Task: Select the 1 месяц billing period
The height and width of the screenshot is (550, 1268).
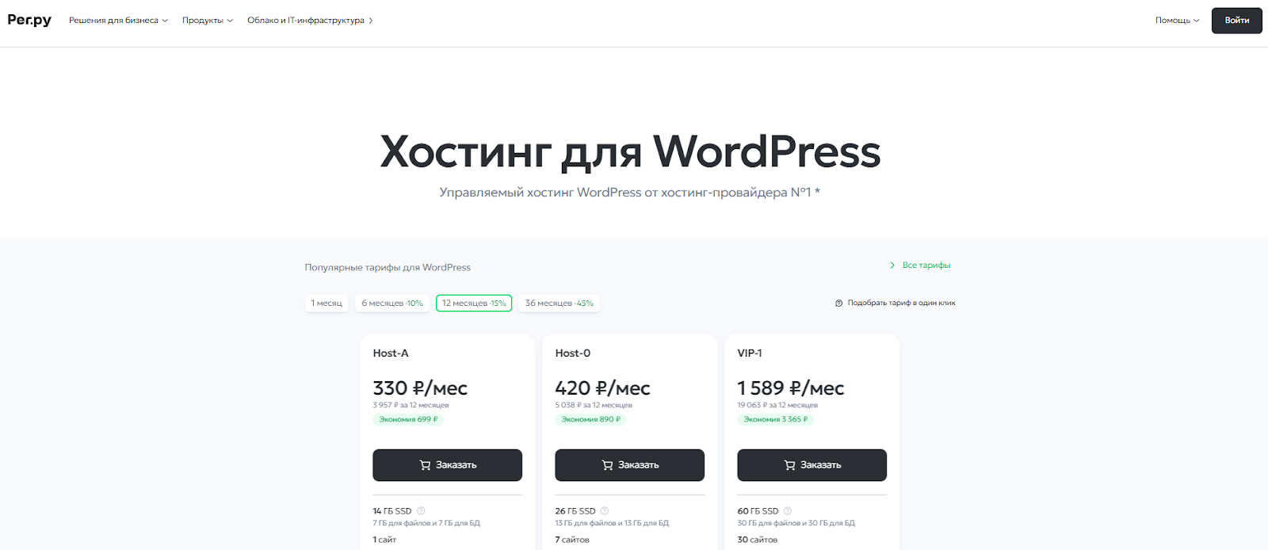Action: (x=327, y=304)
